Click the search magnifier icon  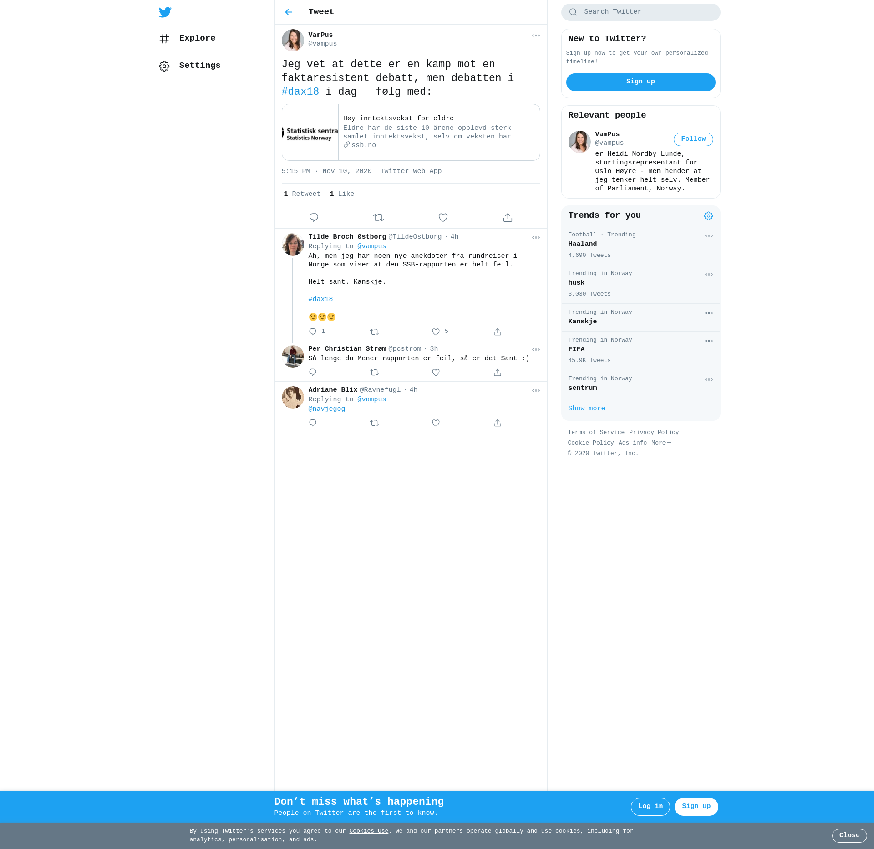pos(573,12)
